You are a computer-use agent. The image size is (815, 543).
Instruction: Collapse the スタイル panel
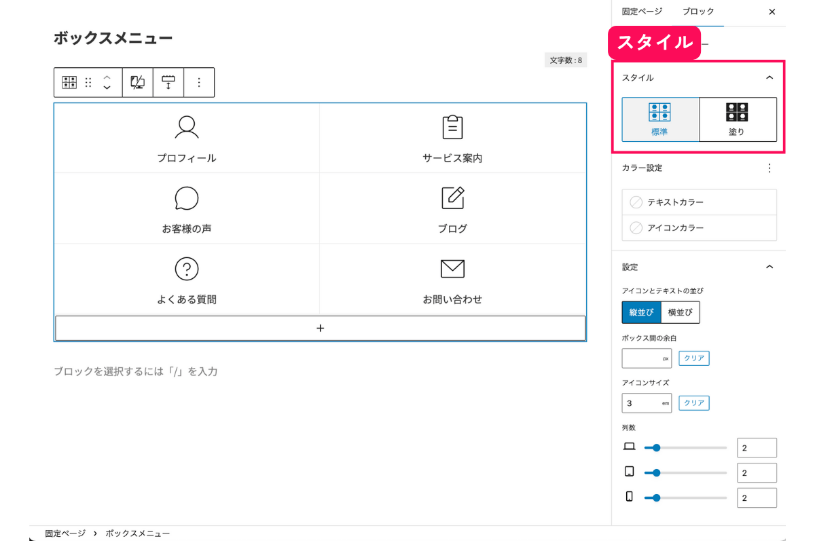pos(769,77)
